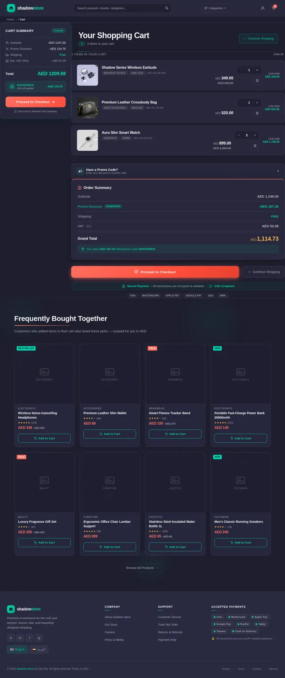Switch language to Arabic
Viewport: 285px width, 678px height.
39,649
